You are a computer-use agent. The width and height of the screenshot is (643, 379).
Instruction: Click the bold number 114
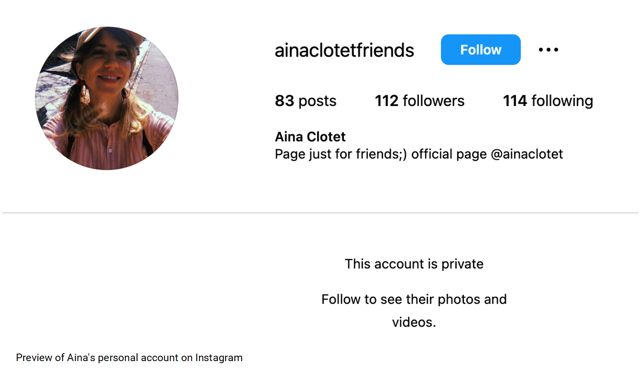pyautogui.click(x=515, y=101)
